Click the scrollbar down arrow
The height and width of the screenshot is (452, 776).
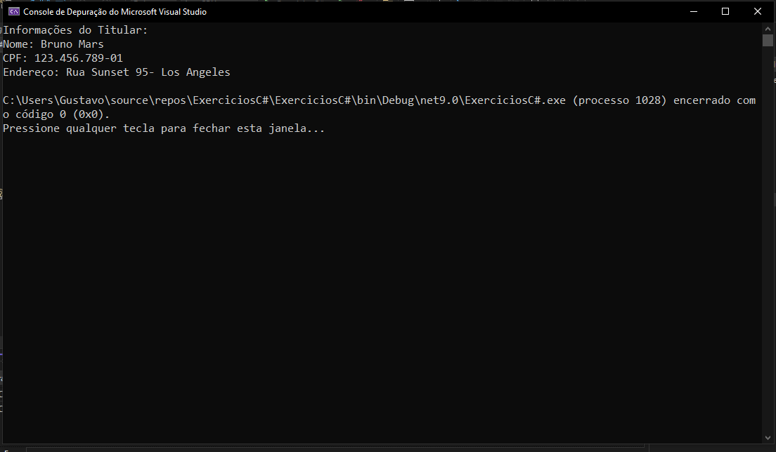(x=768, y=438)
